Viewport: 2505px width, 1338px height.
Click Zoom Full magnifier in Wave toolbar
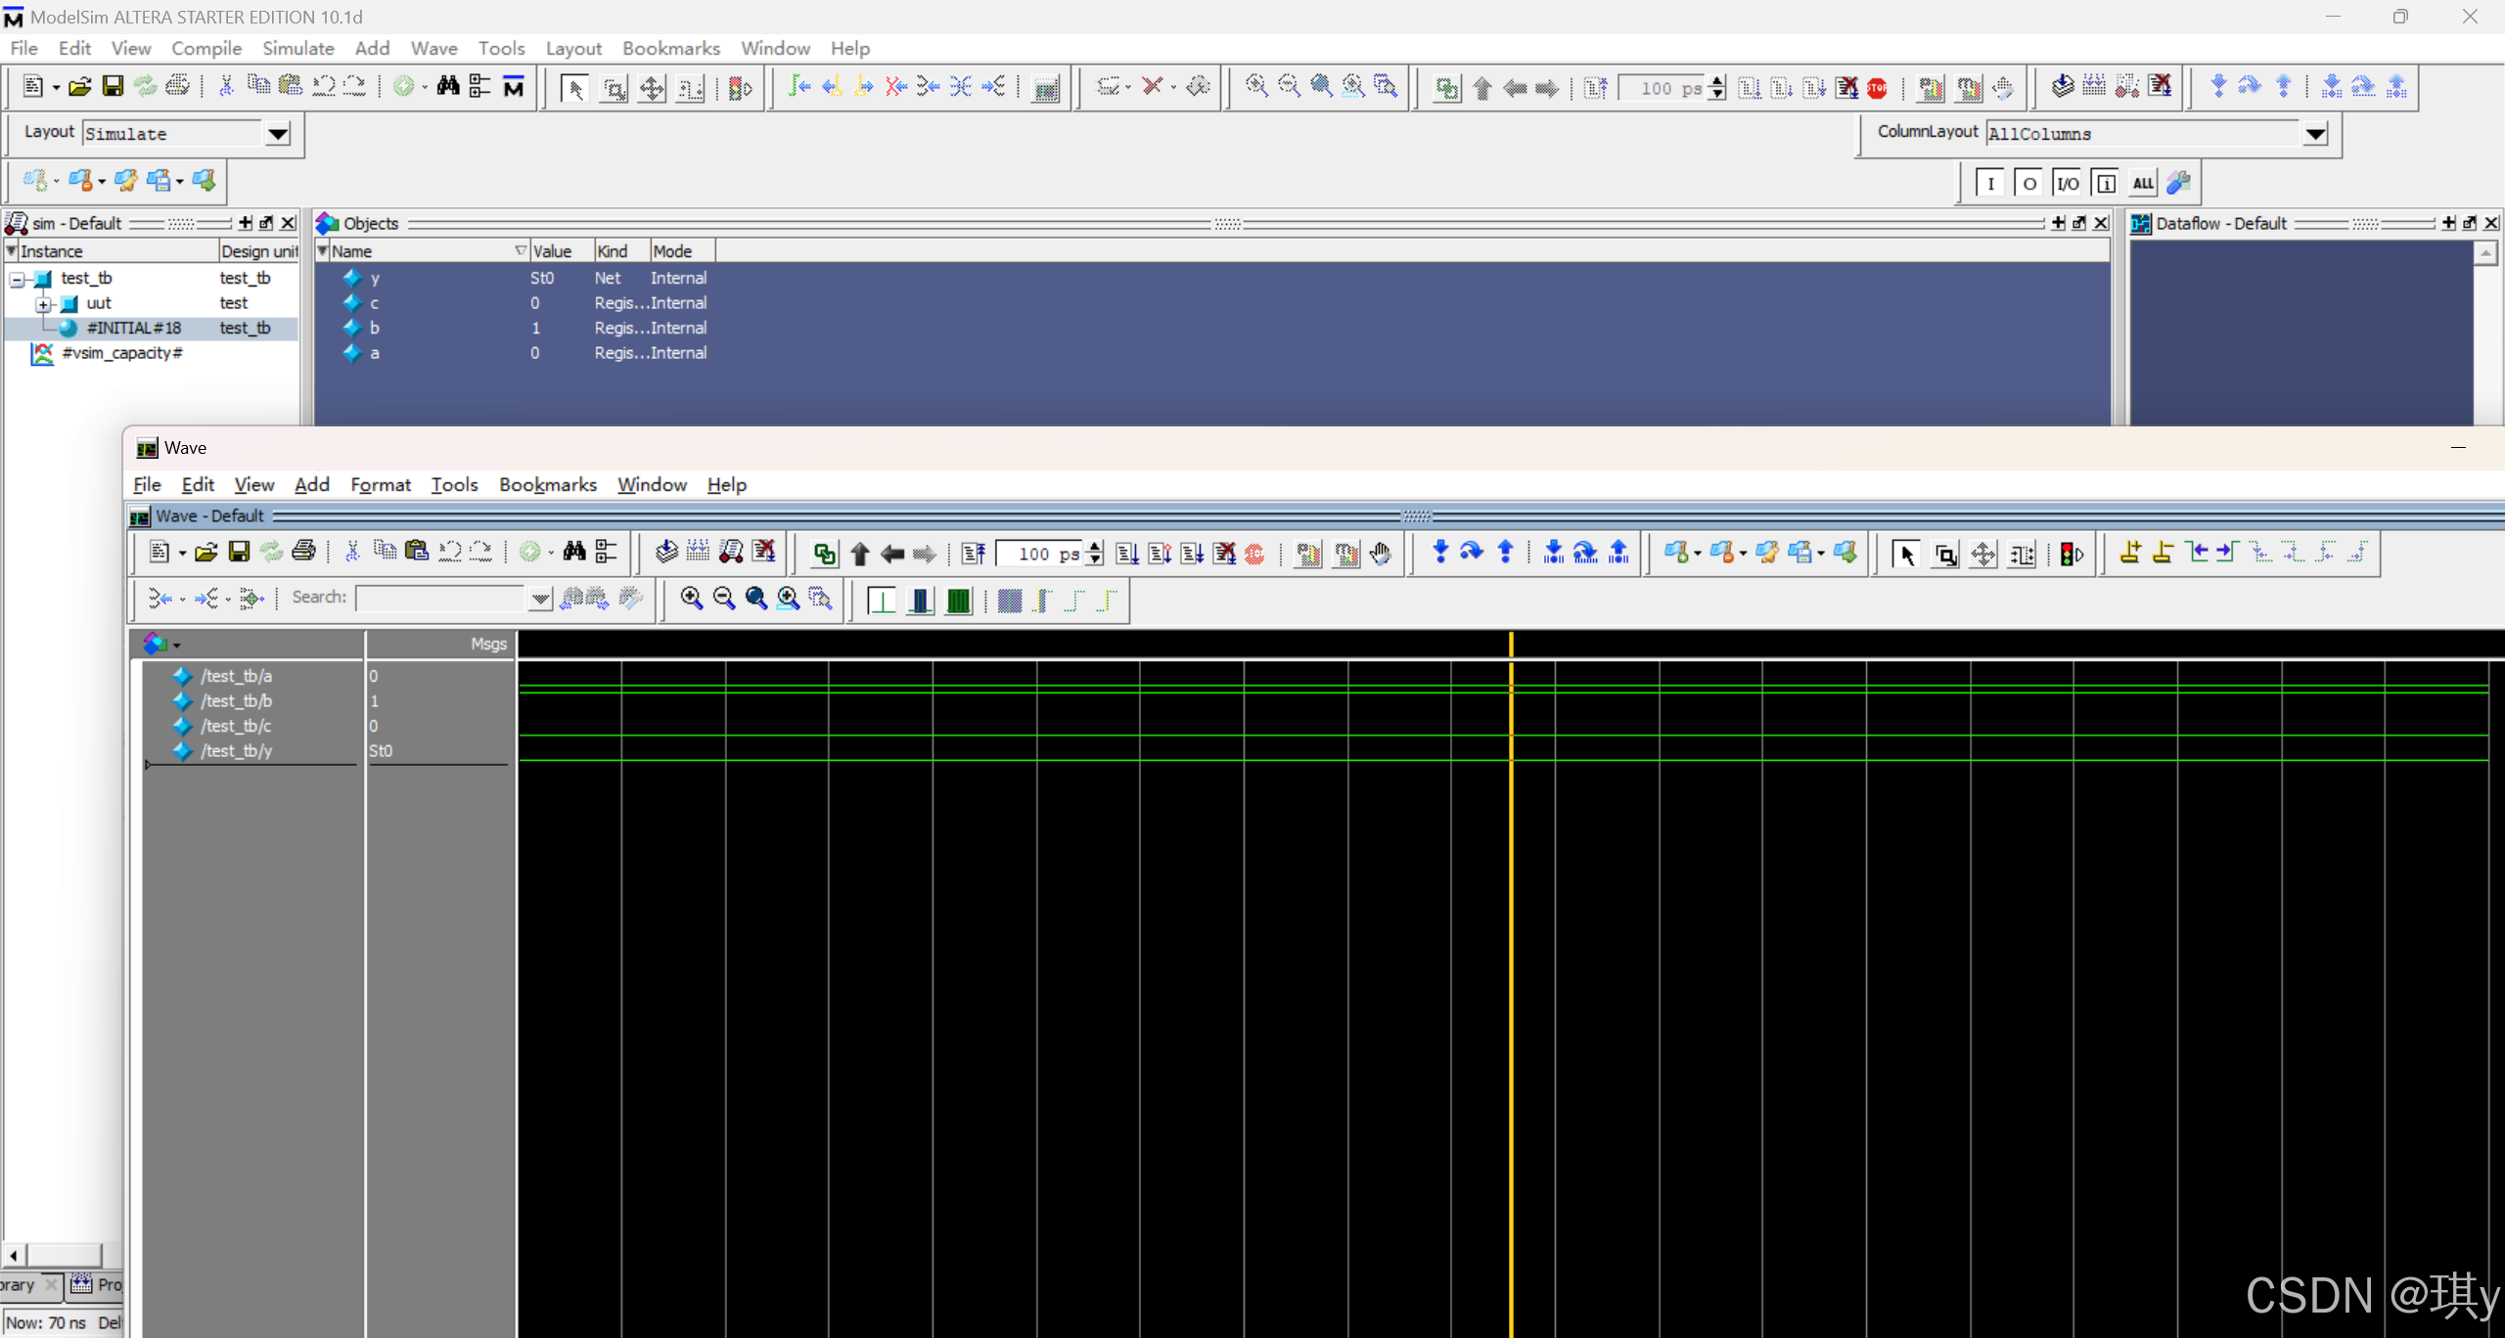[x=755, y=598]
